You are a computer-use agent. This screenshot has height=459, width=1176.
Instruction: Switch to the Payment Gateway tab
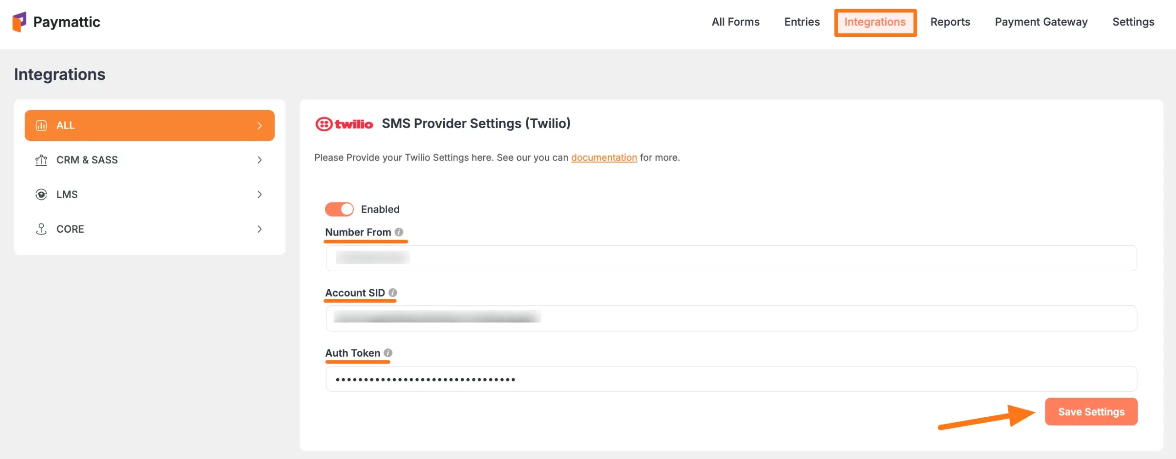pos(1041,22)
